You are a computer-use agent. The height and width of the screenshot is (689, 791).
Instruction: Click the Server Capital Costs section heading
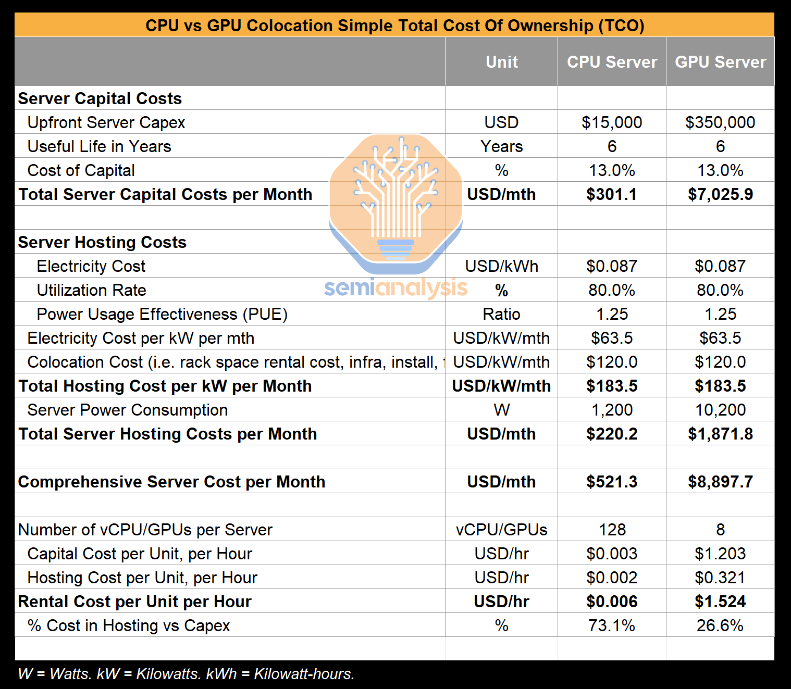[100, 98]
